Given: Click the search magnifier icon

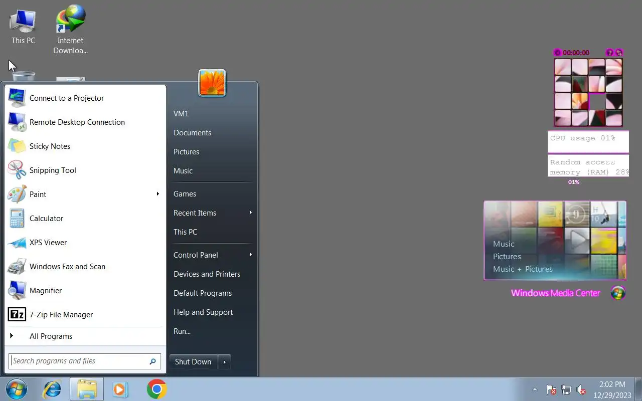Looking at the screenshot, I should [x=152, y=361].
